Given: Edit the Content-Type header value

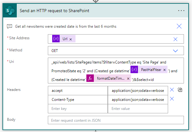Looking at the screenshot, I should (x=138, y=100).
